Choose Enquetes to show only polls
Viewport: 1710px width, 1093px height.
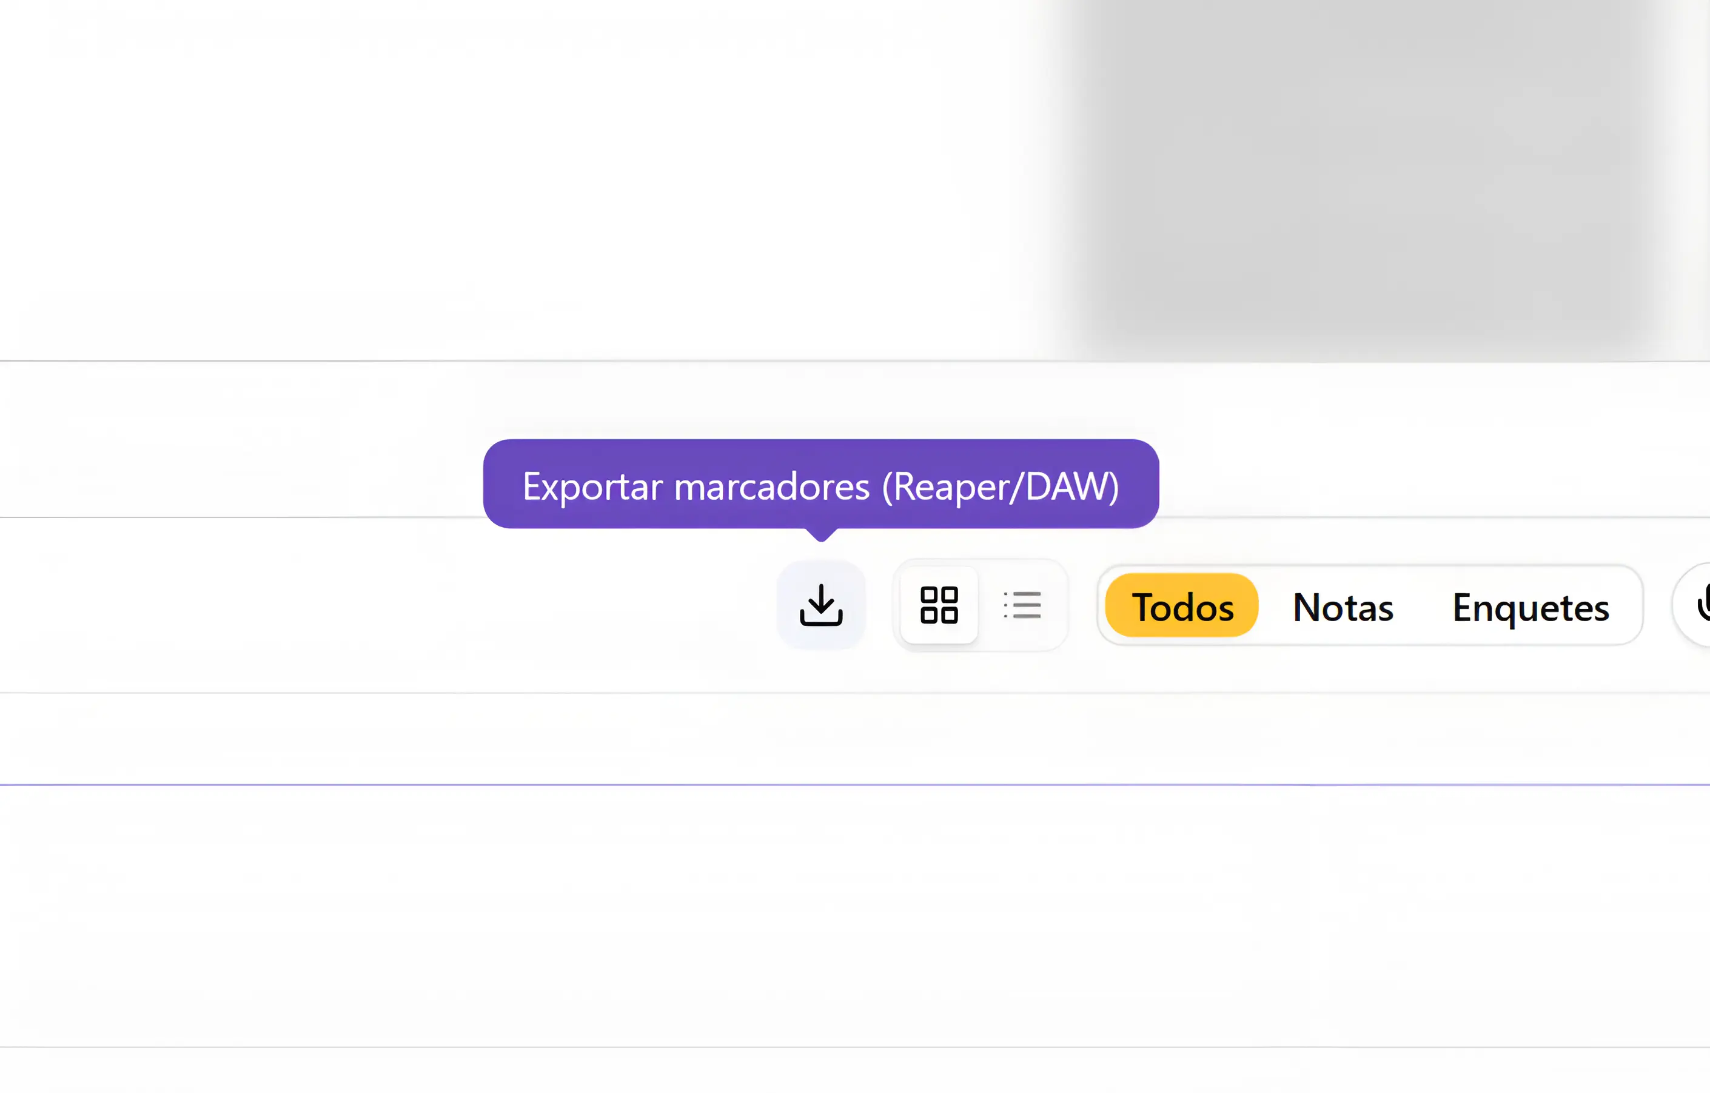tap(1531, 608)
